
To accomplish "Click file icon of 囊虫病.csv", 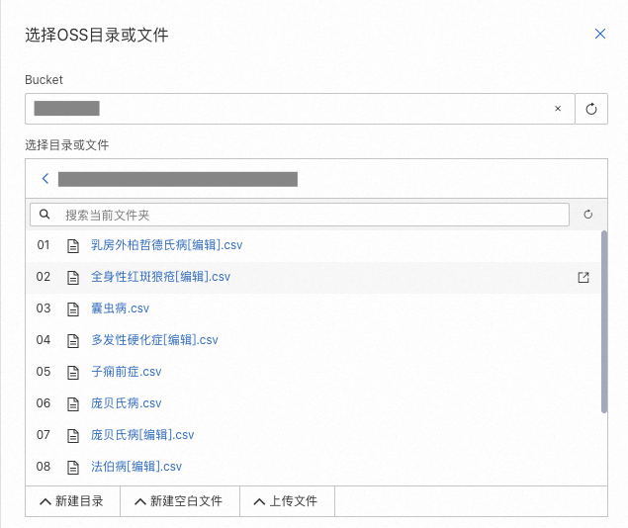I will [71, 308].
